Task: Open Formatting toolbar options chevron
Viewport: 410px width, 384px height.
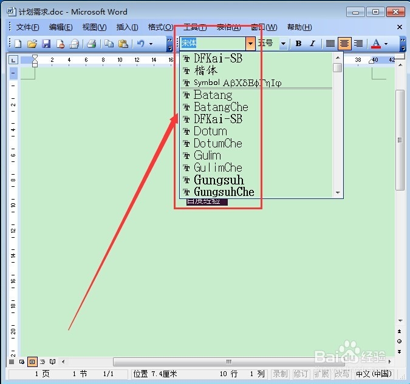Action: 403,44
